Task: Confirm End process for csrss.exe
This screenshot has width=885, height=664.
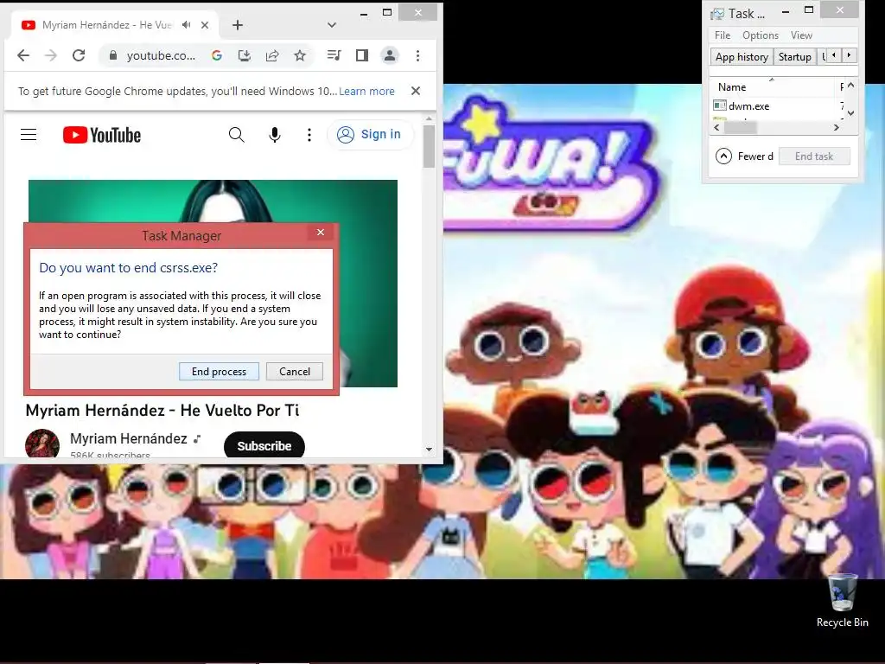Action: click(x=219, y=372)
